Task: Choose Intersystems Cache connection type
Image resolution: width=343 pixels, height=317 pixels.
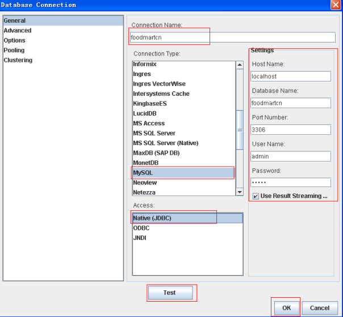Action: tap(184, 94)
